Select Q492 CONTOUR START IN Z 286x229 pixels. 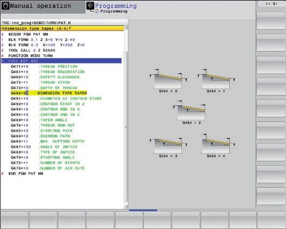(48, 104)
